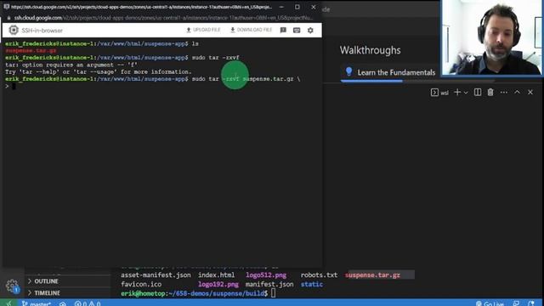Click 'static' directory name in terminal output
This screenshot has height=306, width=544.
point(312,284)
